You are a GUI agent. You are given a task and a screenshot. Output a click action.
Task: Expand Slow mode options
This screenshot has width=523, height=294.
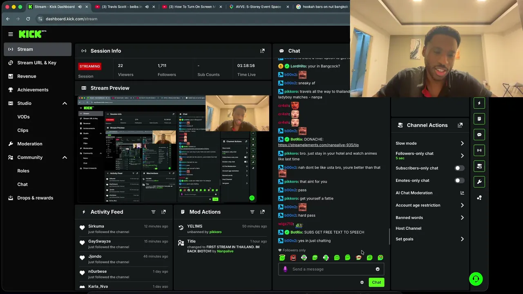coord(462,143)
